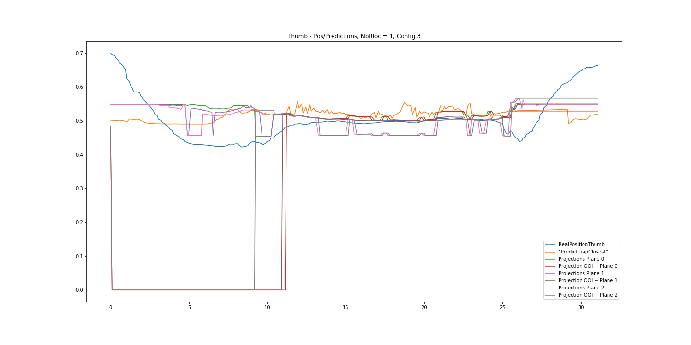Viewport: 691px width, 345px height.
Task: Select the '"PredictTraj/Closest"' legend text label
Action: [x=583, y=252]
